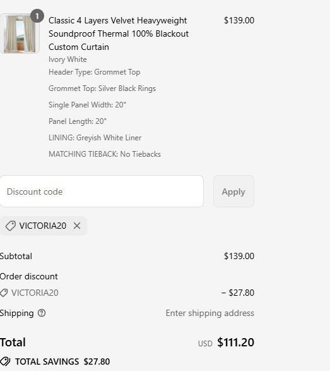Click the tag icon beside Order discount VICTORIA20
Image resolution: width=330 pixels, height=371 pixels.
coord(4,293)
